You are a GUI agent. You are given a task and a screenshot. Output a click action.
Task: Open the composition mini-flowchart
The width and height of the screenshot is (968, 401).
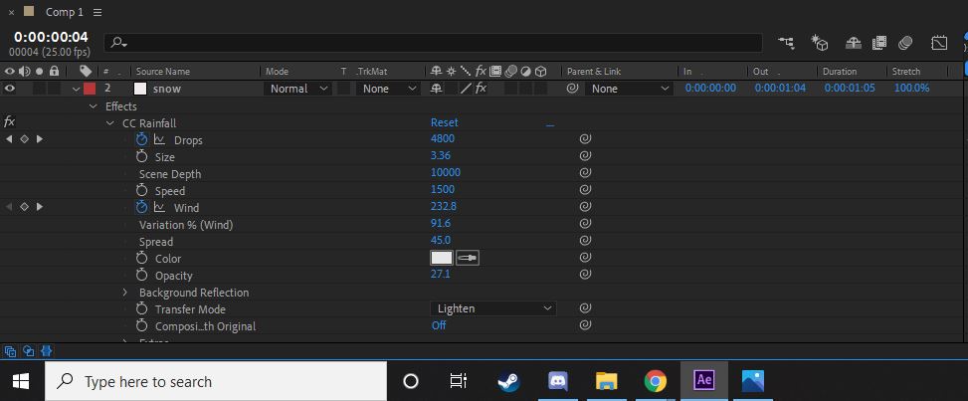pos(786,43)
